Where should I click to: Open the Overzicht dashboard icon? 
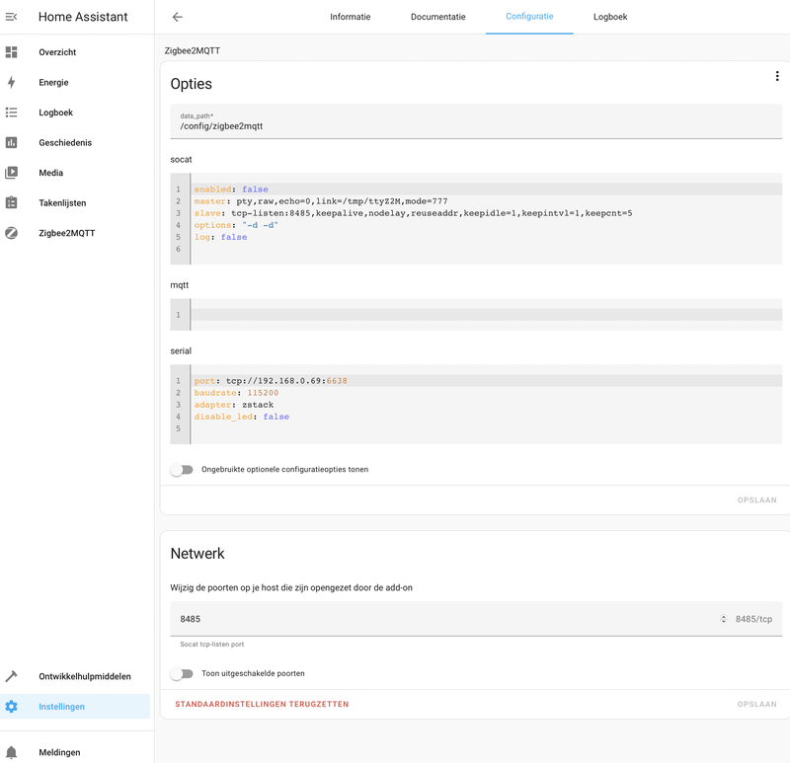(12, 52)
